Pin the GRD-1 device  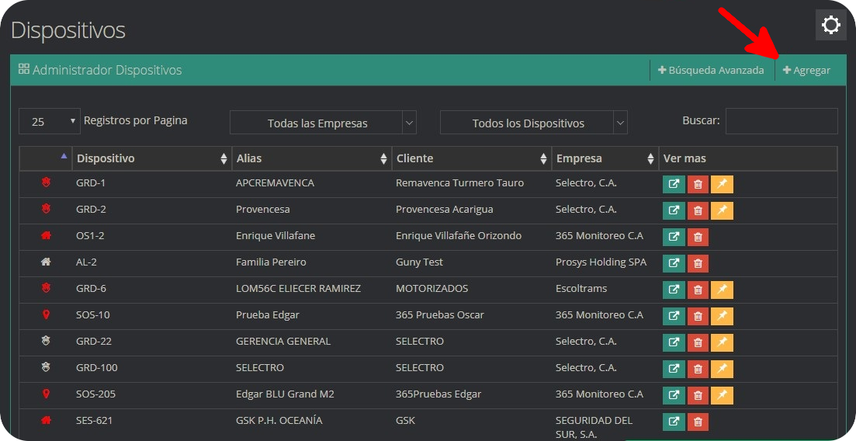point(722,184)
